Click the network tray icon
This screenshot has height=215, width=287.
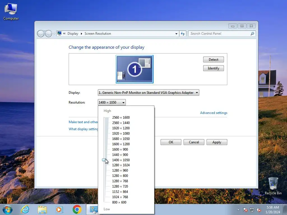(252, 210)
